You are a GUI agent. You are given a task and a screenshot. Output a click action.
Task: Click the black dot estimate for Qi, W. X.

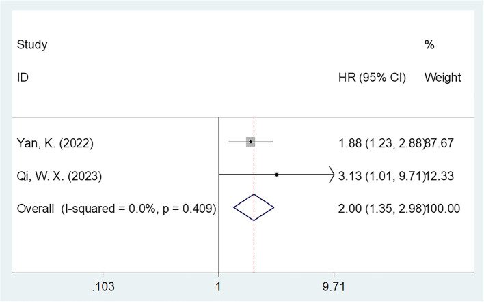[x=276, y=174]
